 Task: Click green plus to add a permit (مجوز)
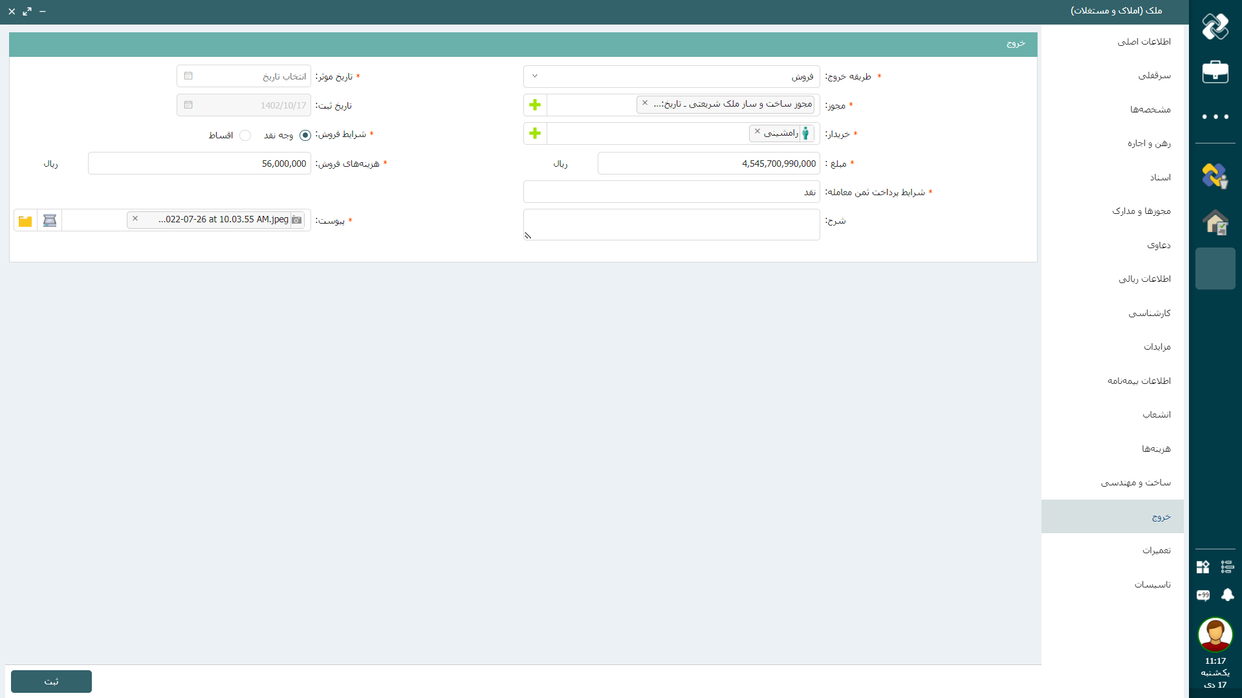[535, 105]
